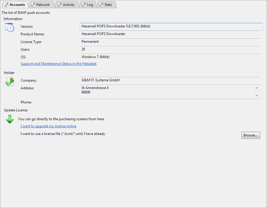Switch to the Accounts tab
Image resolution: width=267 pixels, height=208 pixels.
click(15, 5)
